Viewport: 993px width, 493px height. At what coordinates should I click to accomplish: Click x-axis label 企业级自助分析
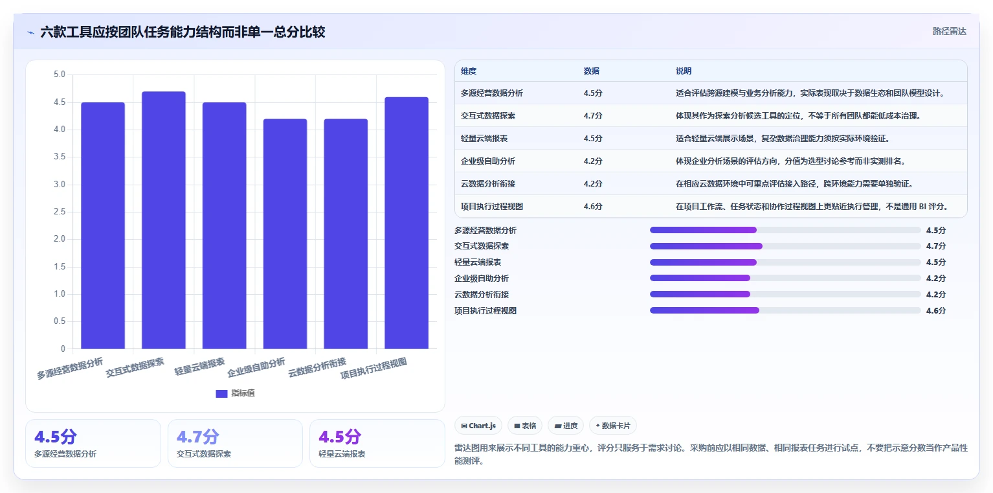tap(256, 368)
